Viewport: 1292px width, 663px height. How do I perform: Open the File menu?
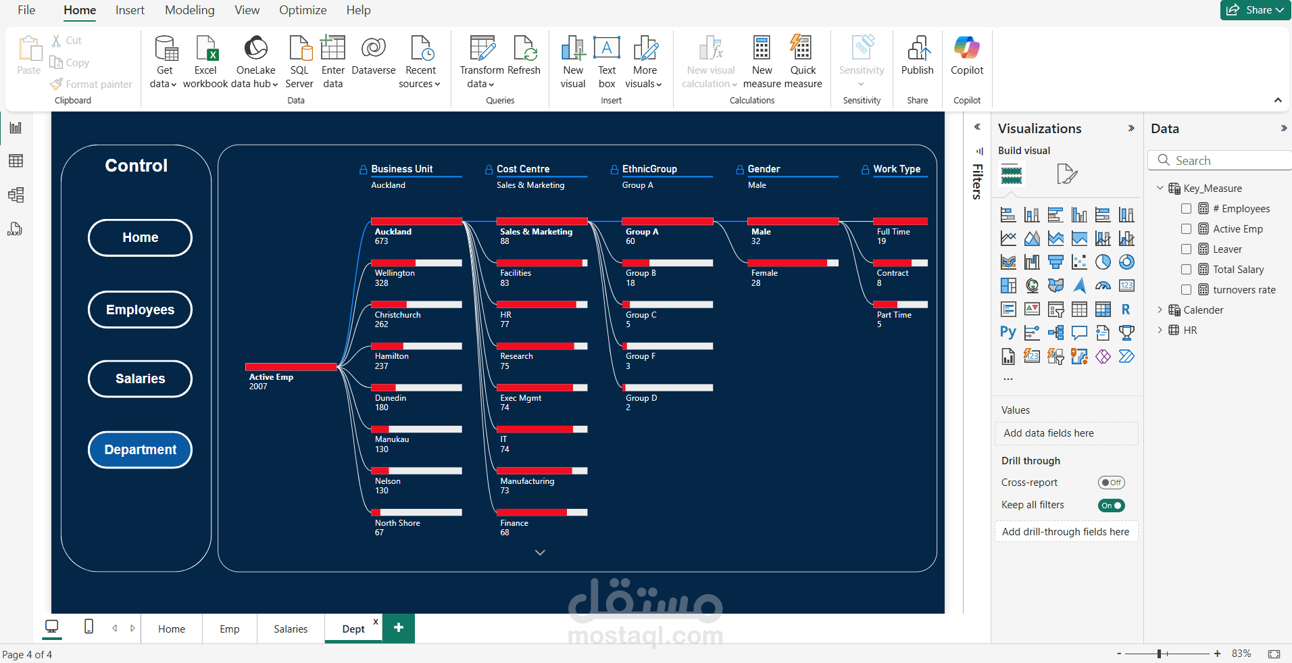(x=26, y=10)
